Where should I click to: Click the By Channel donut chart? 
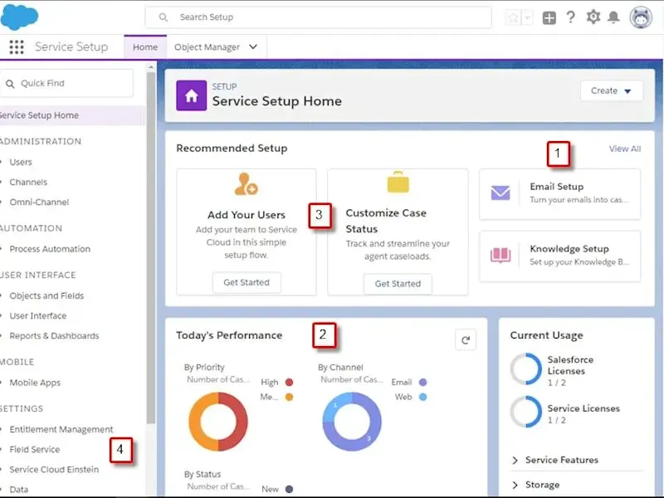[x=352, y=422]
